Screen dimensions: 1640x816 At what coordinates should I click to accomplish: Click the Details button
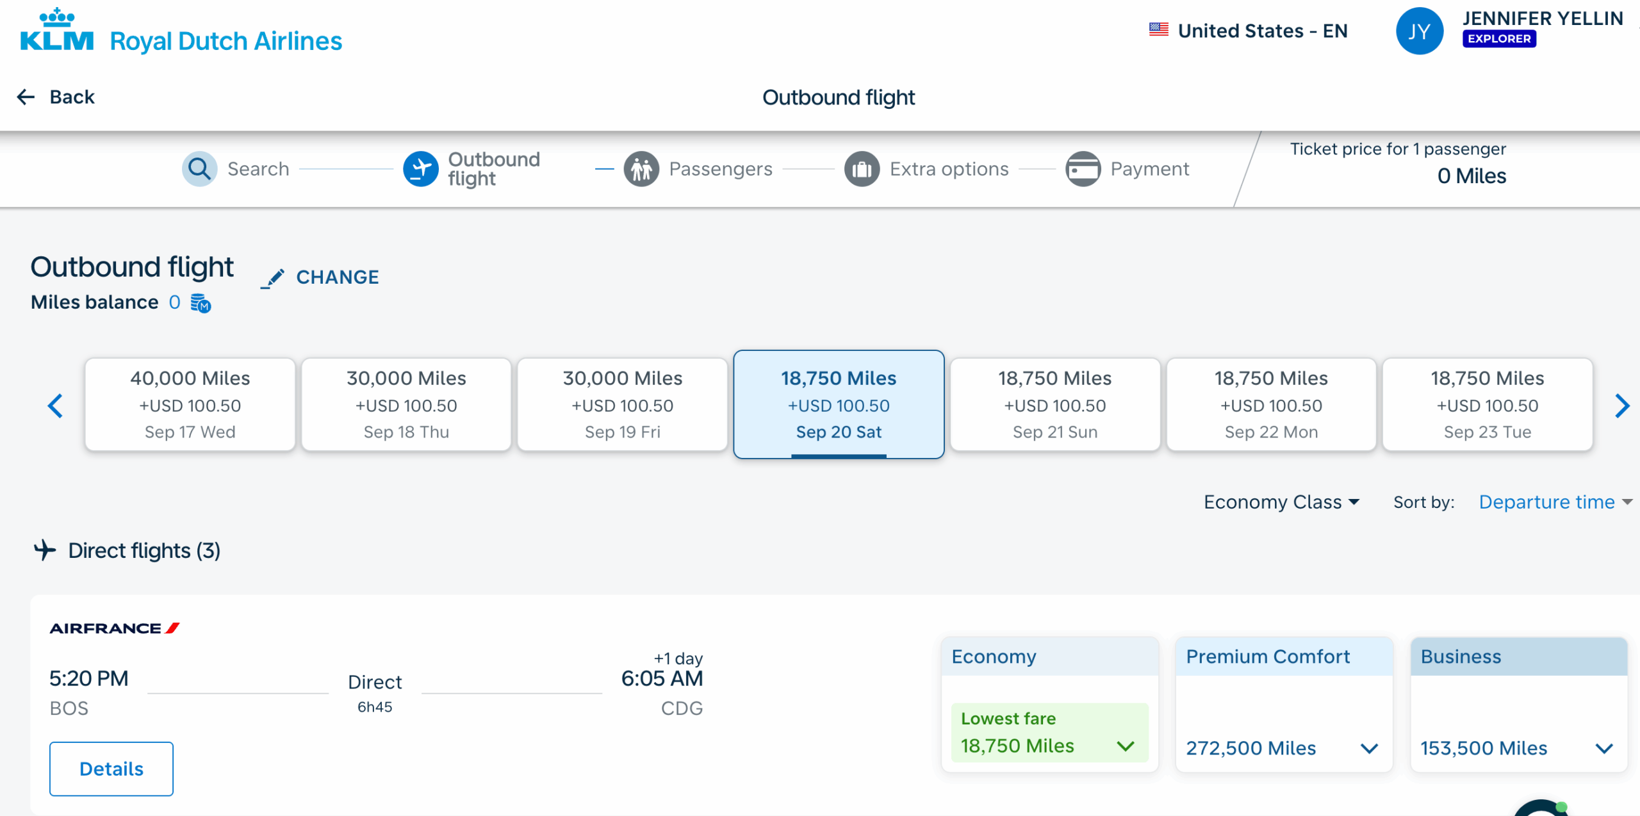[111, 768]
